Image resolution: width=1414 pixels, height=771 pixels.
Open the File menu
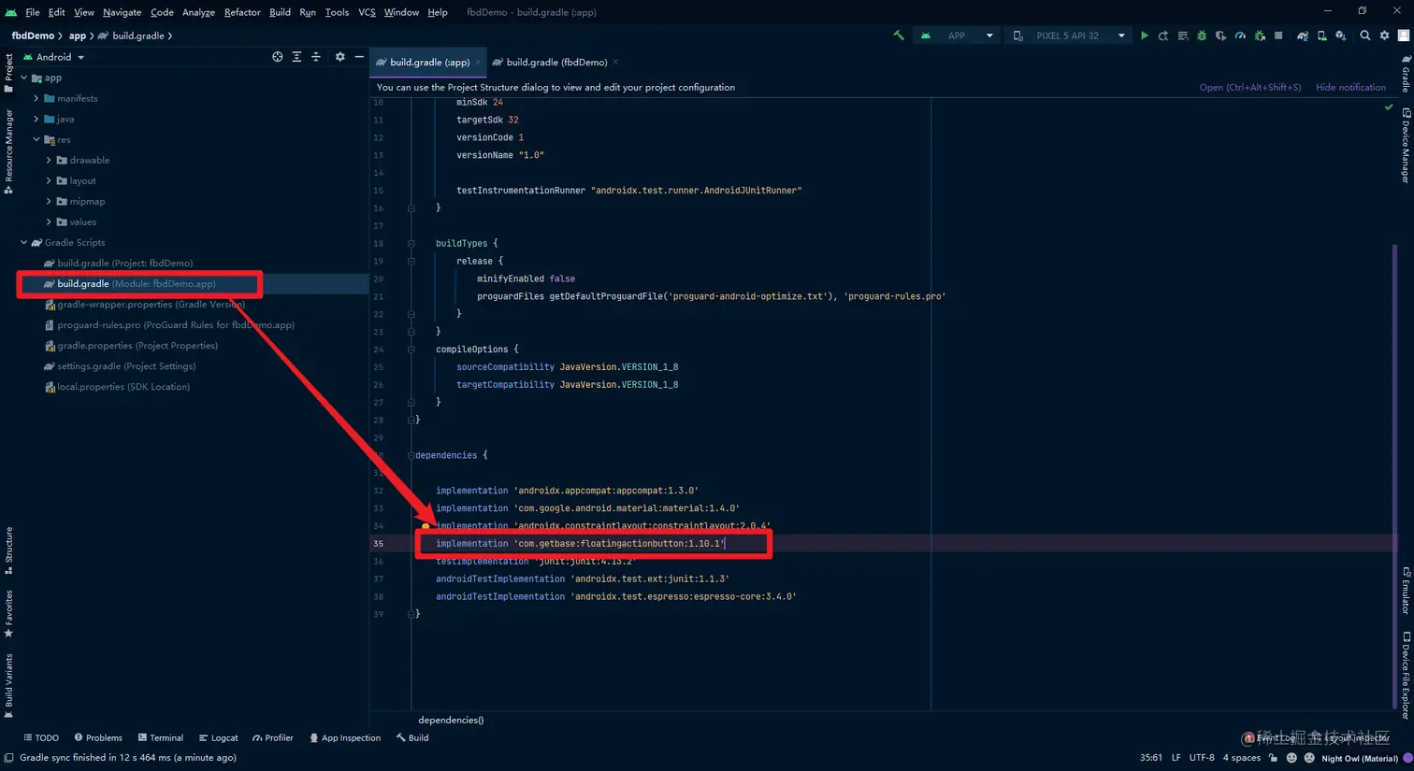(33, 12)
